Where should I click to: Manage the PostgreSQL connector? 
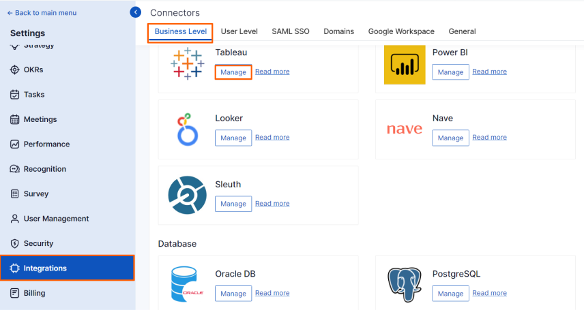tap(450, 294)
